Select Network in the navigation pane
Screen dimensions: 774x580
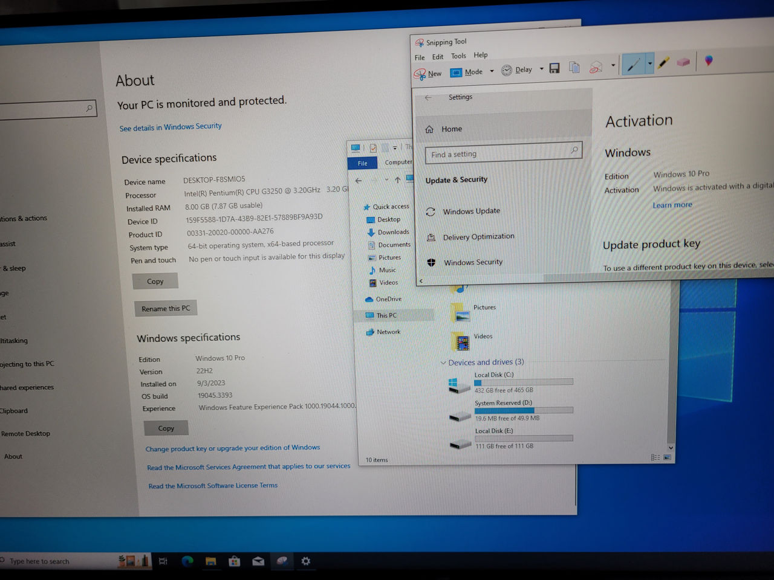tap(383, 332)
